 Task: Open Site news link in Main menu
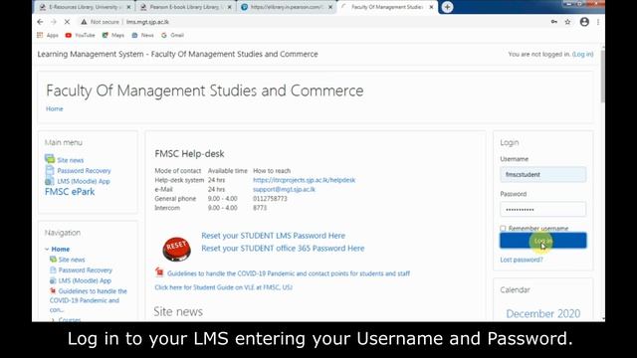point(71,160)
